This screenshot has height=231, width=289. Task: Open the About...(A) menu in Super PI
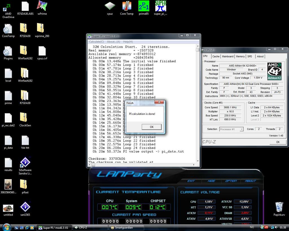click(x=113, y=42)
